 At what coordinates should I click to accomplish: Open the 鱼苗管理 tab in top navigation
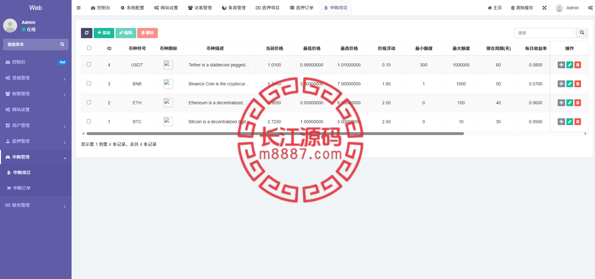(234, 8)
